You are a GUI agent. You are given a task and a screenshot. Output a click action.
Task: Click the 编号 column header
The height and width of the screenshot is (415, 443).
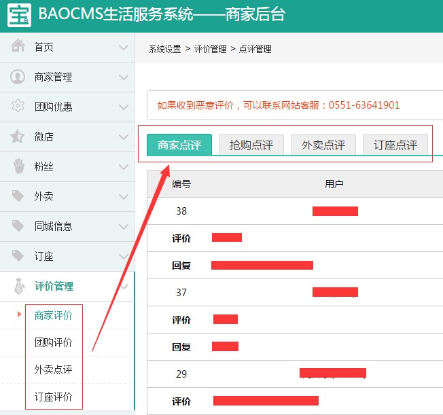(x=181, y=184)
